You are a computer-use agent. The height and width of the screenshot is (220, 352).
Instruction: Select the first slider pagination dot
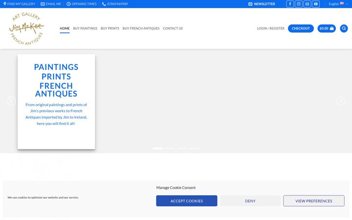[157, 148]
